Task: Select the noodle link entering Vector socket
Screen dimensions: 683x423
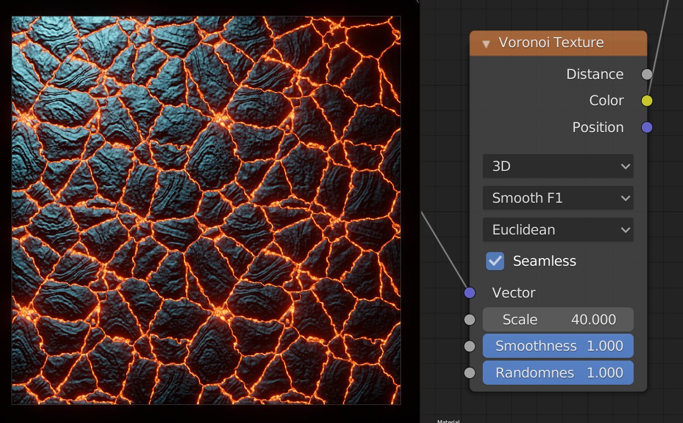Action: click(444, 250)
